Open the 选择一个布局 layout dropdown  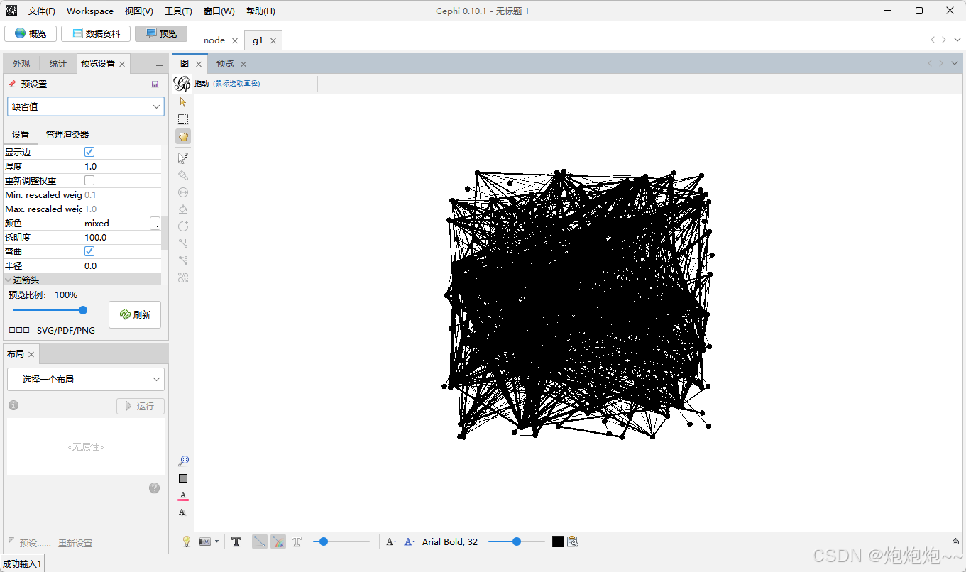tap(86, 379)
